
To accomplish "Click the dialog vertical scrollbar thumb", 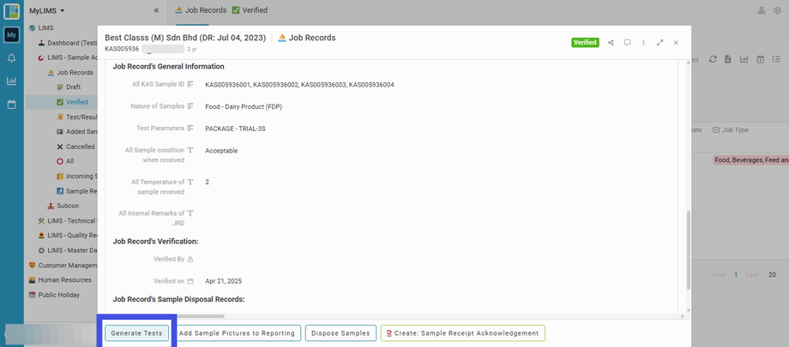I will point(689,249).
